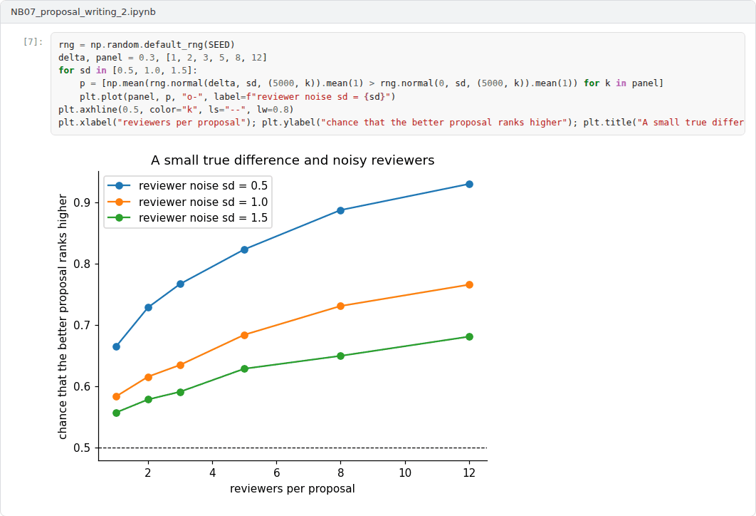
Task: Click the green data point at 3 reviewers
Action: click(x=180, y=393)
